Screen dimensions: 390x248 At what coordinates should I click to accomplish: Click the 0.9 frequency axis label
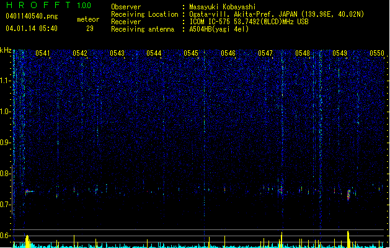tap(6, 143)
